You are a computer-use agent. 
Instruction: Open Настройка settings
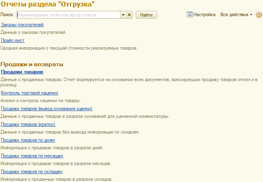pyautogui.click(x=201, y=15)
